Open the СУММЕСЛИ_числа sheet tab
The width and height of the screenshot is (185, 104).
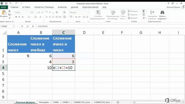click(82, 102)
